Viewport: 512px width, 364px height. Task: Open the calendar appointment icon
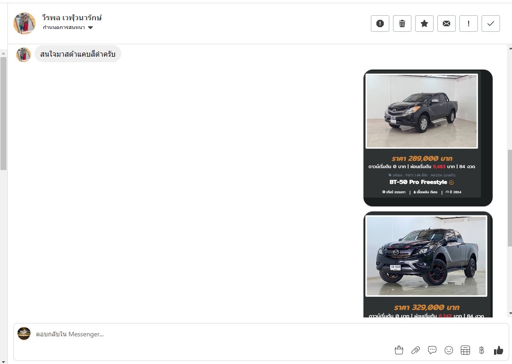pos(465,350)
